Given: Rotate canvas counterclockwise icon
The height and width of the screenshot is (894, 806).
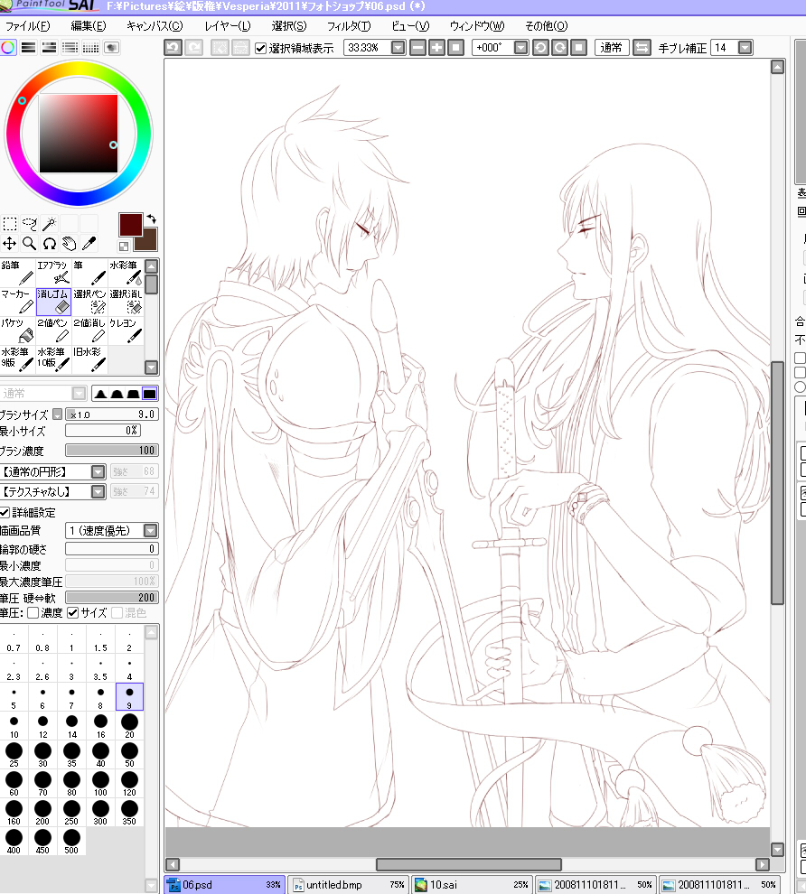Looking at the screenshot, I should tap(540, 48).
